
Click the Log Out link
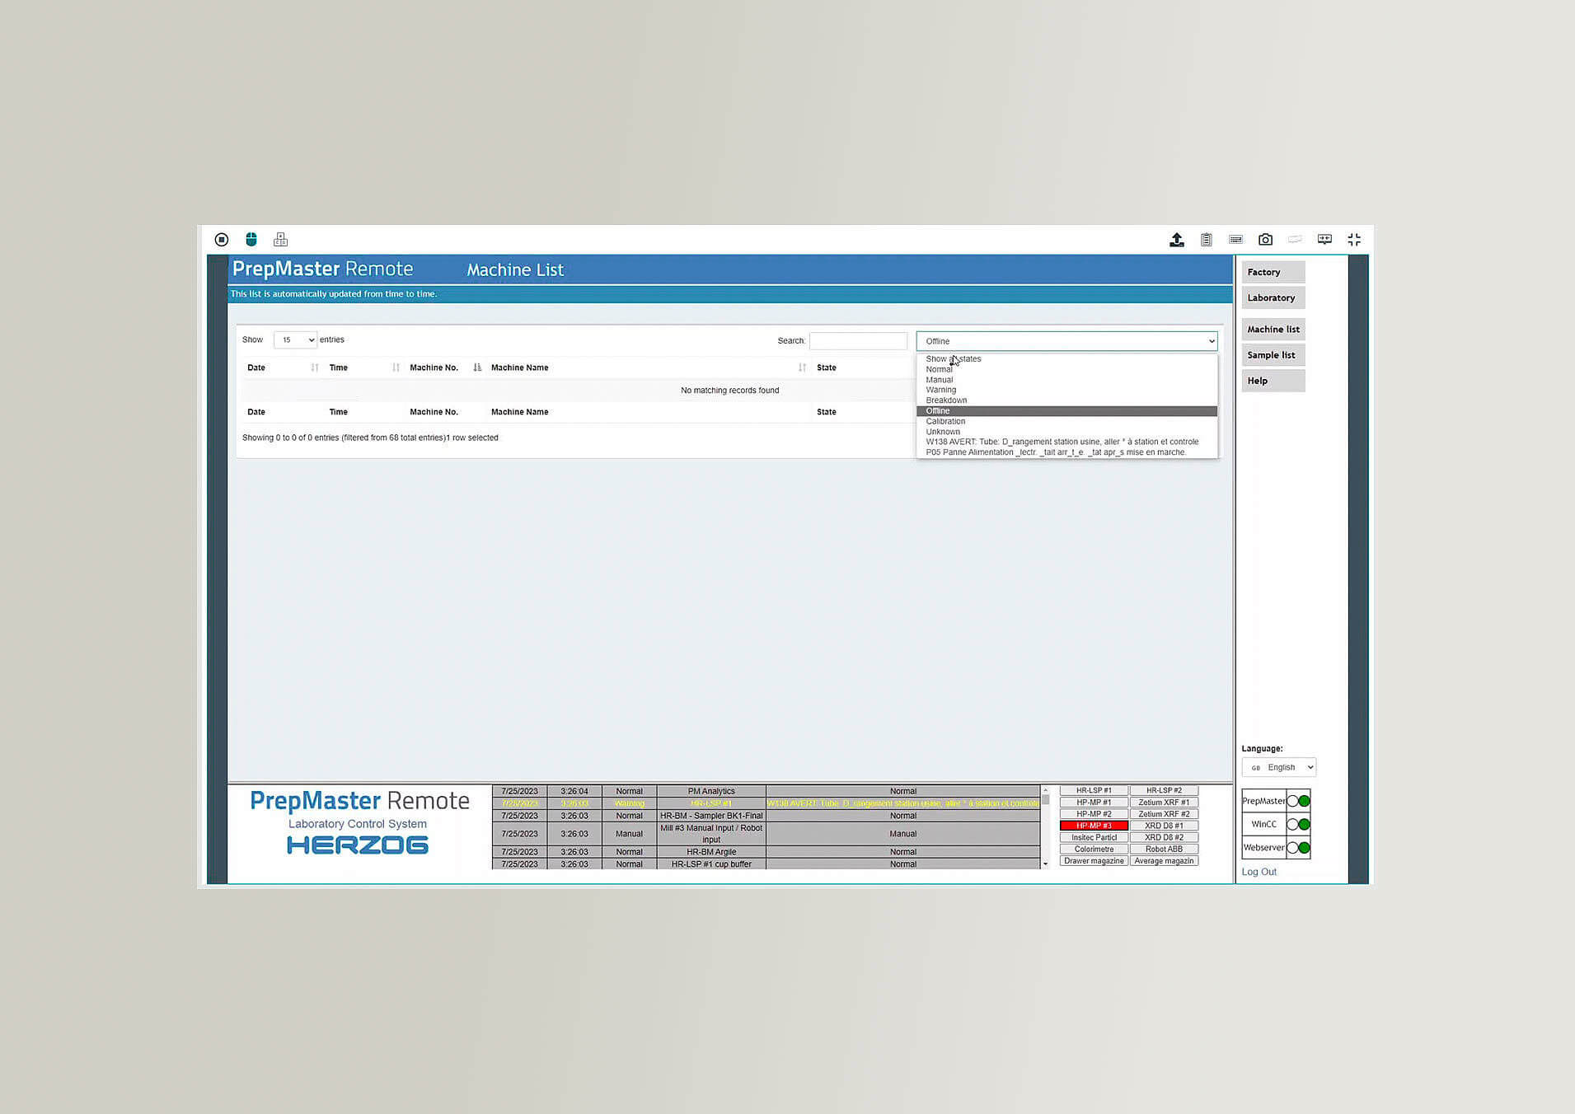pyautogui.click(x=1259, y=872)
